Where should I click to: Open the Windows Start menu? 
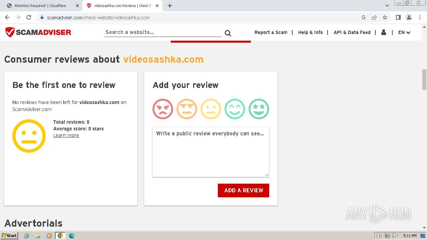[x=9, y=236]
